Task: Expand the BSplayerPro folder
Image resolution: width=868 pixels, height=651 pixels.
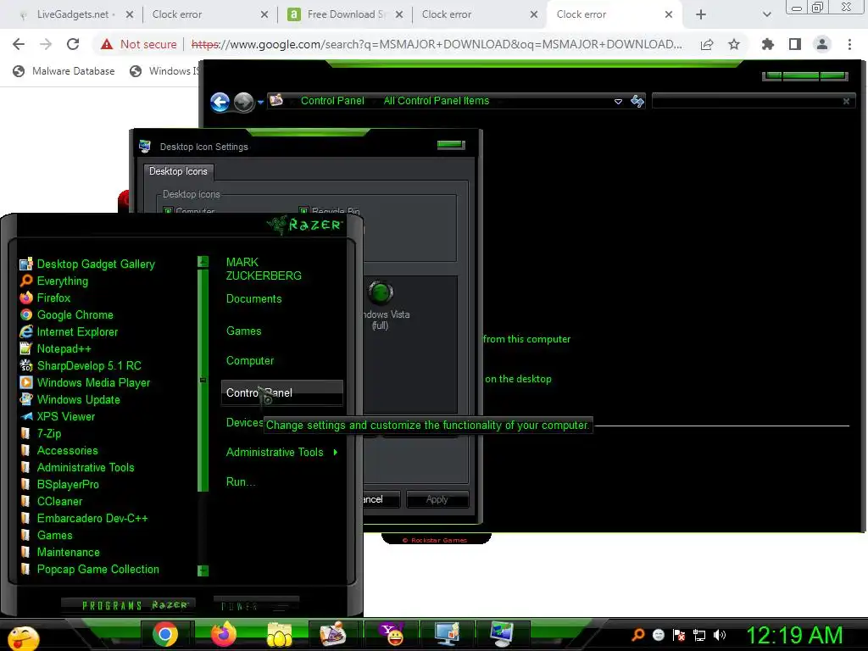Action: coord(59,485)
